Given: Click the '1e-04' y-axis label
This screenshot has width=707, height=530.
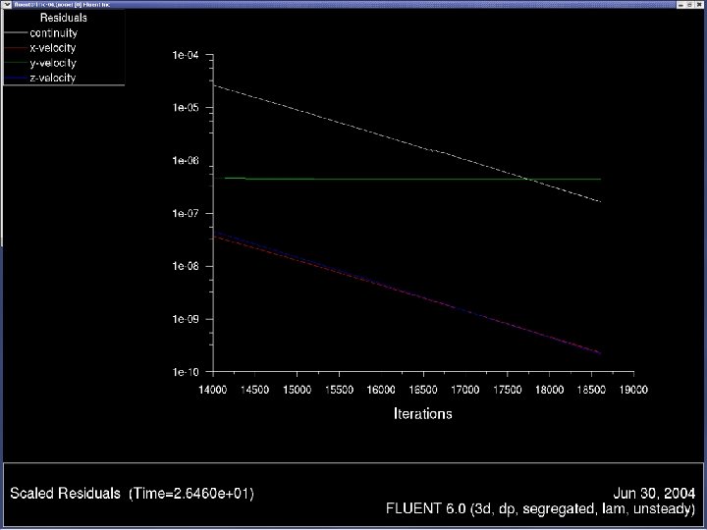Looking at the screenshot, I should pyautogui.click(x=186, y=55).
